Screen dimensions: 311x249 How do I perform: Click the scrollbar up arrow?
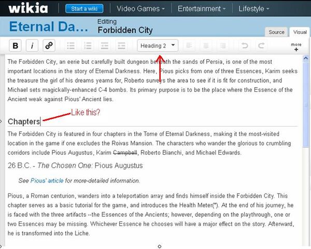(x=306, y=58)
